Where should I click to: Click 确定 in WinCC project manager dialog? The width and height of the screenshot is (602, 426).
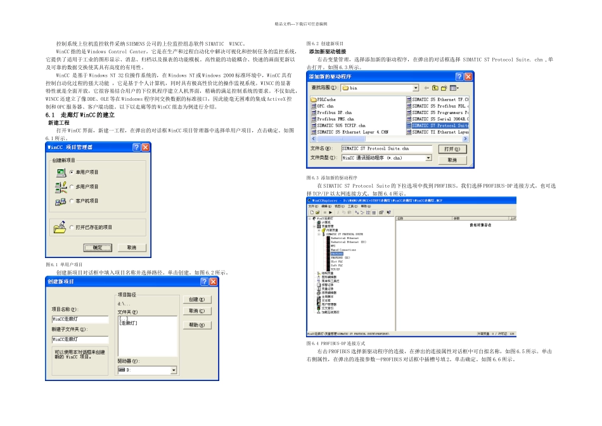[98, 248]
